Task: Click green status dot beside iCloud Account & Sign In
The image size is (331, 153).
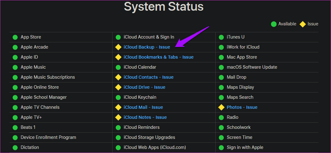Action: (x=118, y=37)
